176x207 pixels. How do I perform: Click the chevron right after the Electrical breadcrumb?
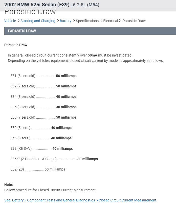120,21
